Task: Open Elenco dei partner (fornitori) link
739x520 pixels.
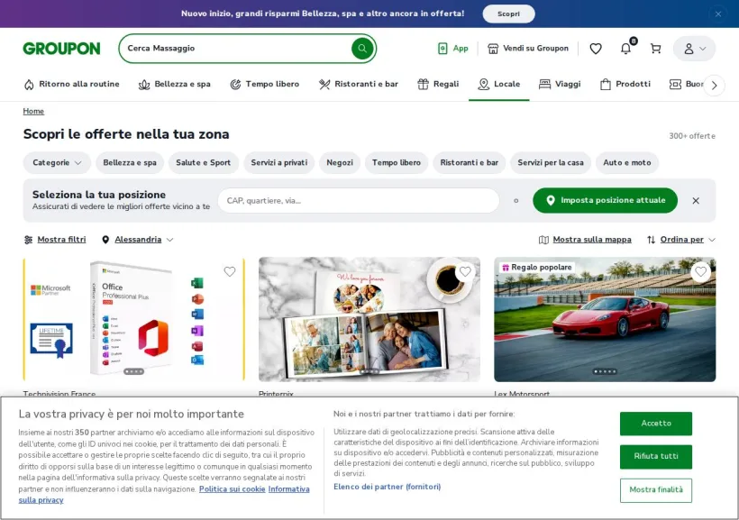Action: click(x=387, y=487)
